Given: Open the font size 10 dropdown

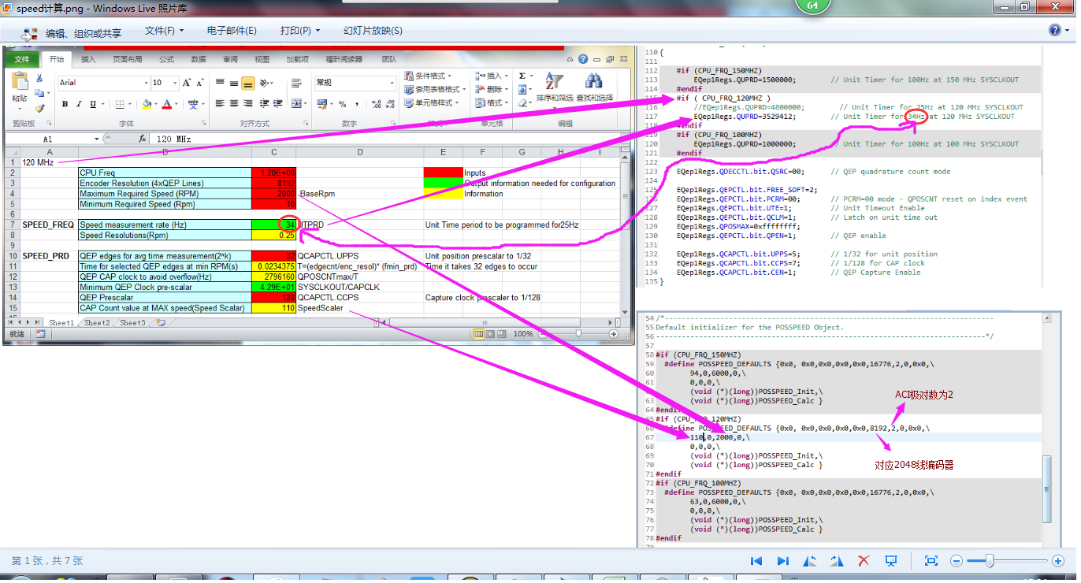Looking at the screenshot, I should [x=176, y=83].
